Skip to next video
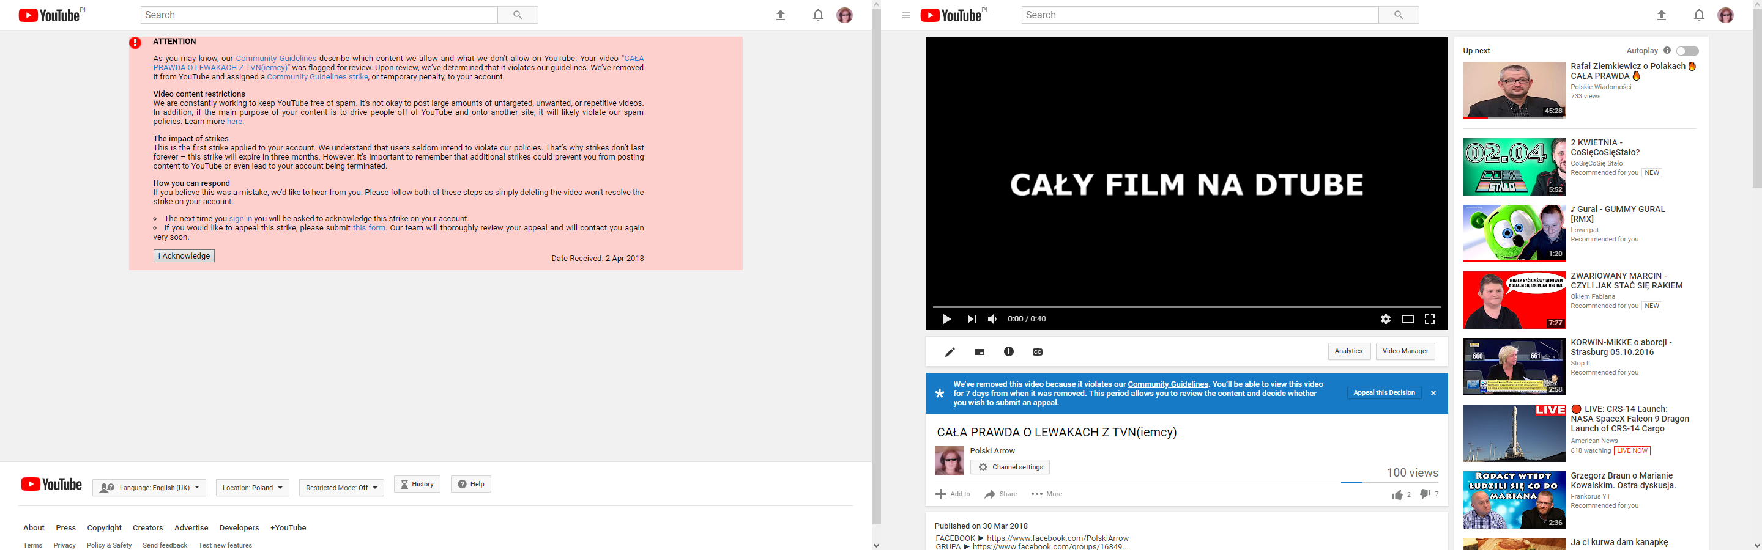 (x=972, y=319)
